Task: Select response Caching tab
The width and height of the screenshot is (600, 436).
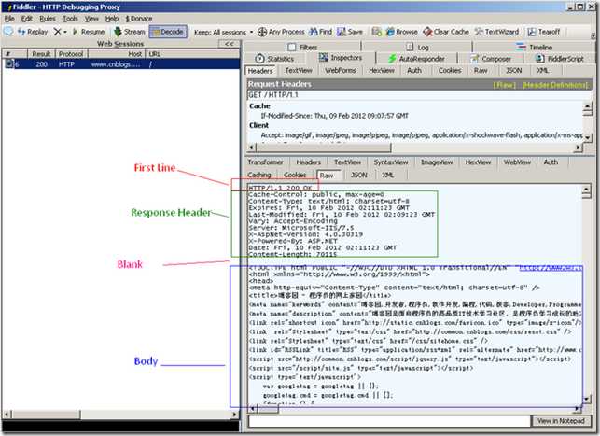Action: coord(259,175)
